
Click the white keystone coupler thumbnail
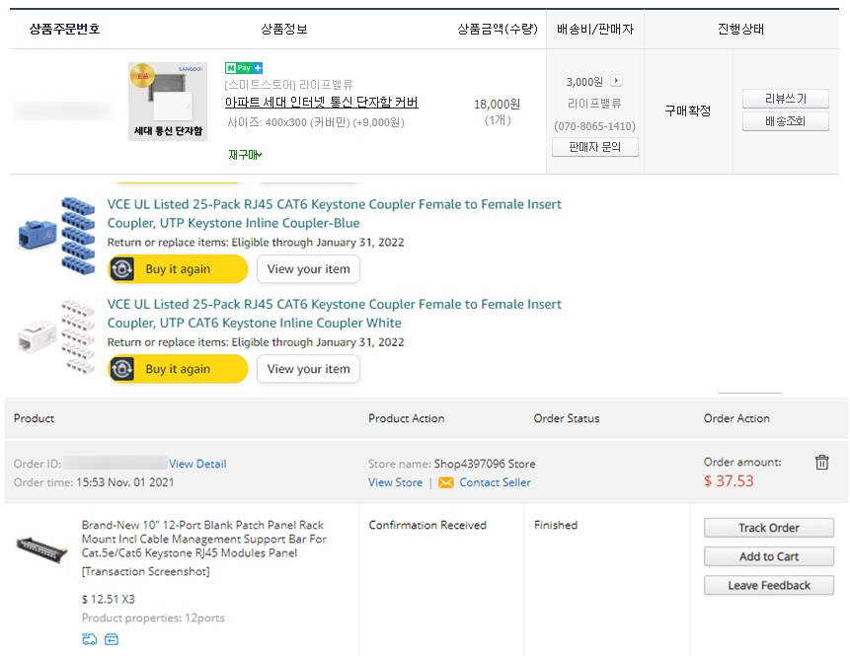(x=56, y=336)
